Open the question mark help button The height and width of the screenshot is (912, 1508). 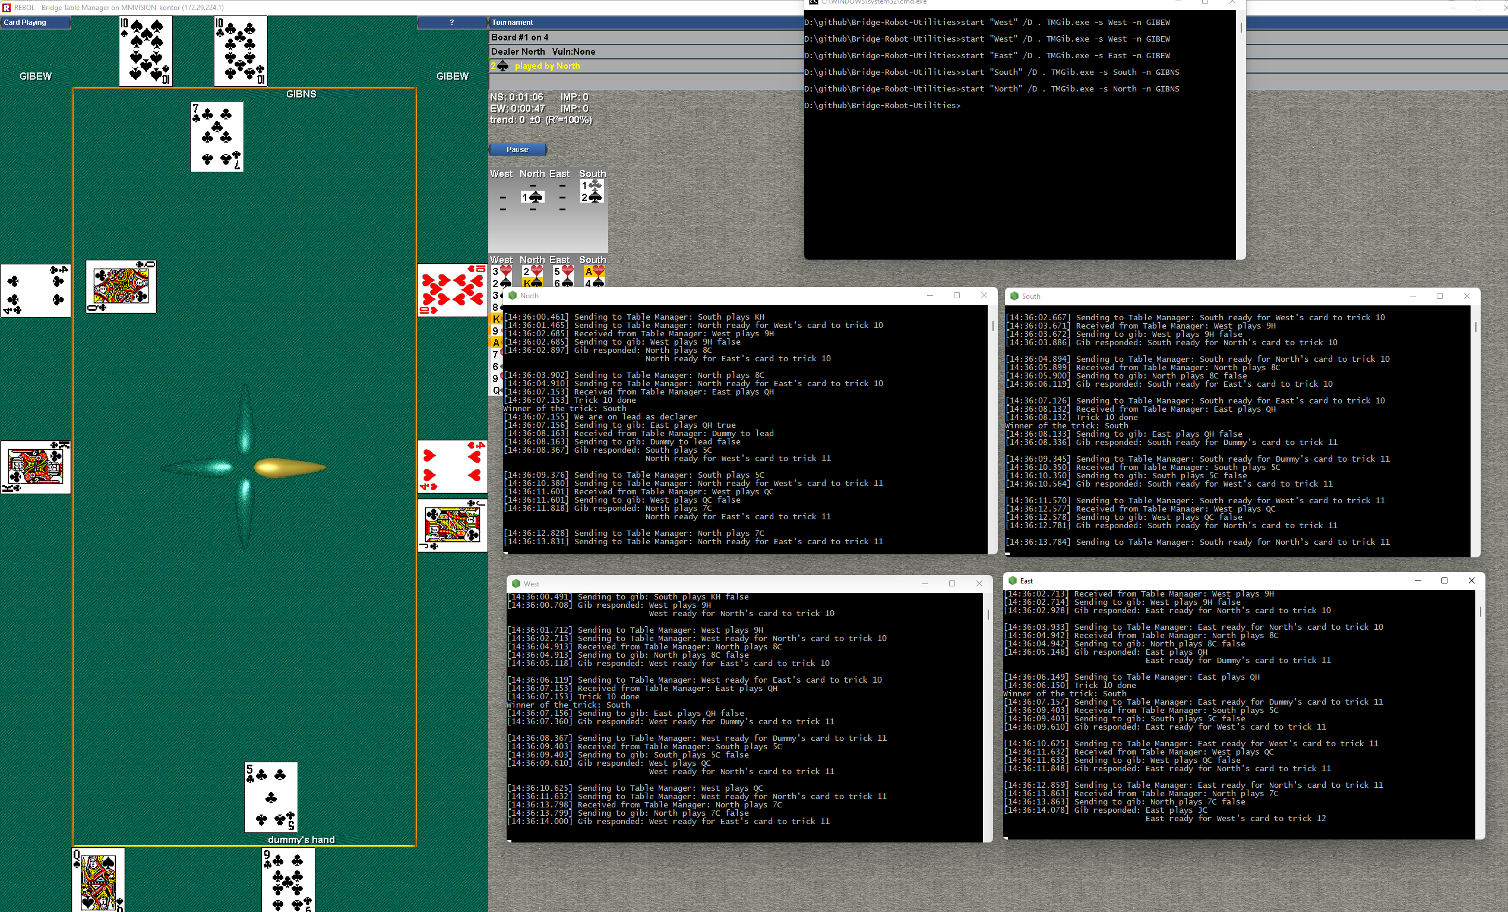(451, 22)
